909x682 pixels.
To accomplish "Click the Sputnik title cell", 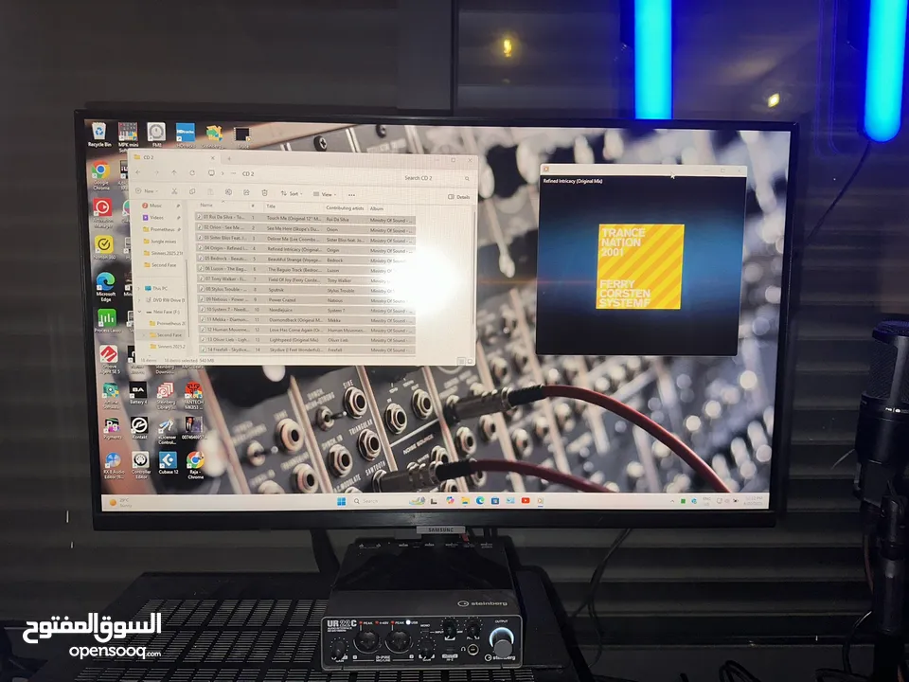I will point(276,290).
